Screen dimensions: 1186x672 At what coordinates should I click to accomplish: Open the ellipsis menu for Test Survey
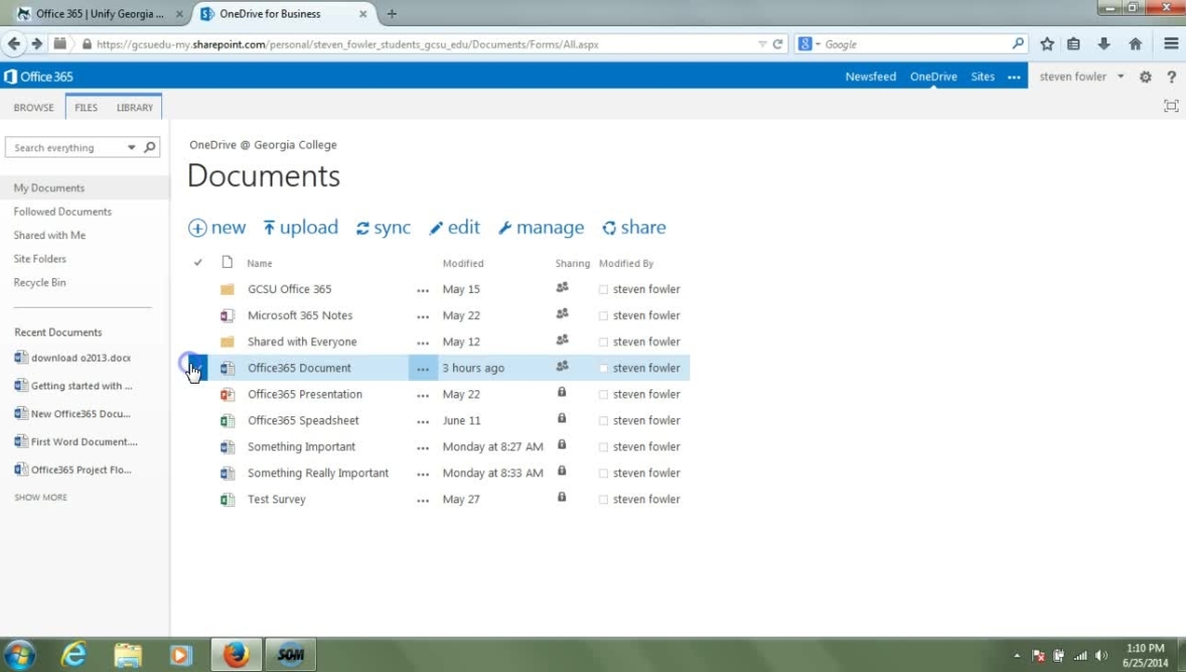(x=423, y=501)
